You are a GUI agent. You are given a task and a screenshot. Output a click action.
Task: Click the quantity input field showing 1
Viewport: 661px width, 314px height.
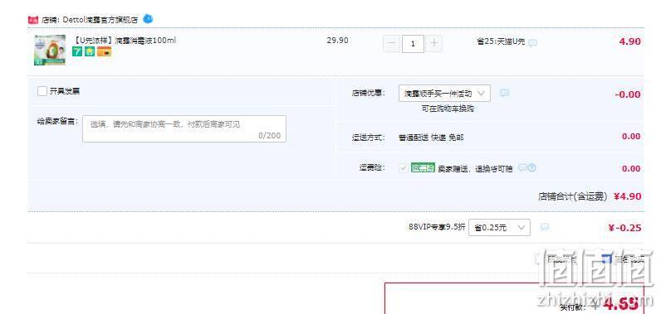pyautogui.click(x=413, y=43)
